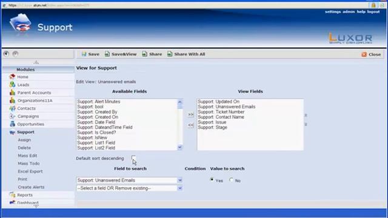Open the Leads module
The image size is (388, 218).
[x=23, y=85]
